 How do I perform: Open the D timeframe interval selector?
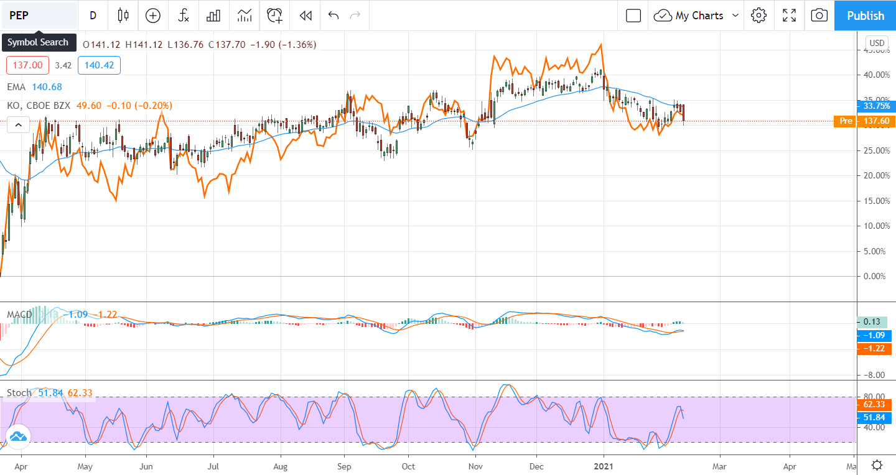[x=93, y=16]
